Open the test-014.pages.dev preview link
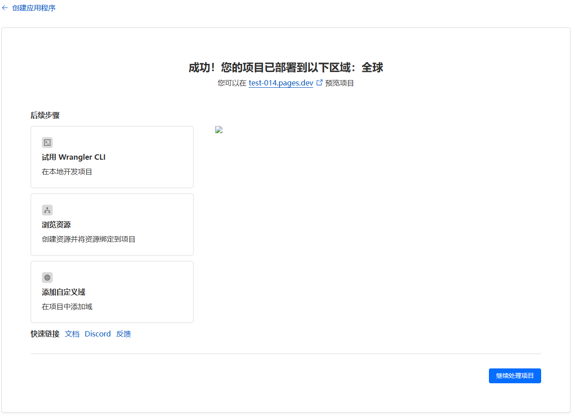Image resolution: width=574 pixels, height=417 pixels. point(281,83)
